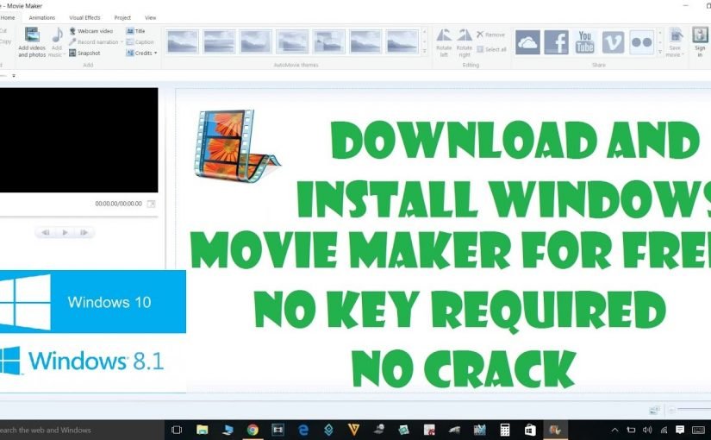Click the zoom out minus button
Image resolution: width=711 pixels, height=440 pixels.
(672, 410)
